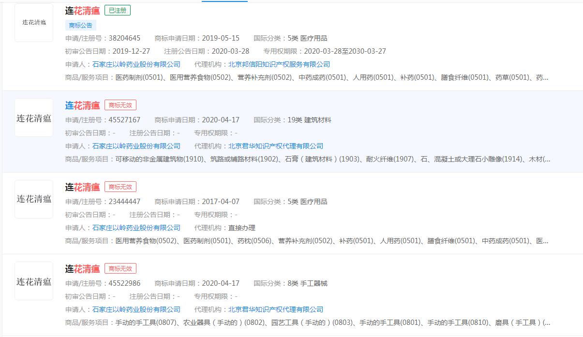The width and height of the screenshot is (583, 337).
Task: Click the 19类 建筑材料 classification
Action: (309, 120)
